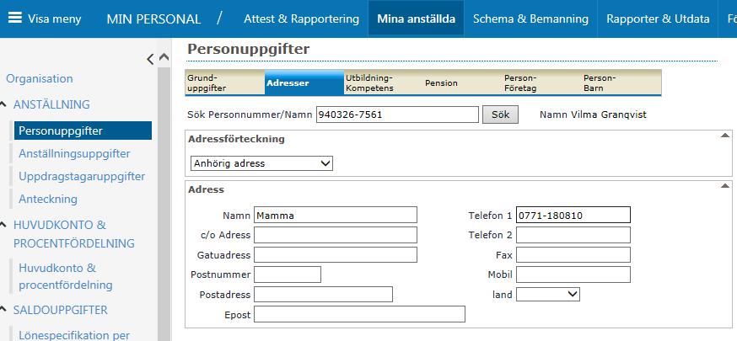
Task: Open Organisation in the sidebar
Action: (x=40, y=78)
